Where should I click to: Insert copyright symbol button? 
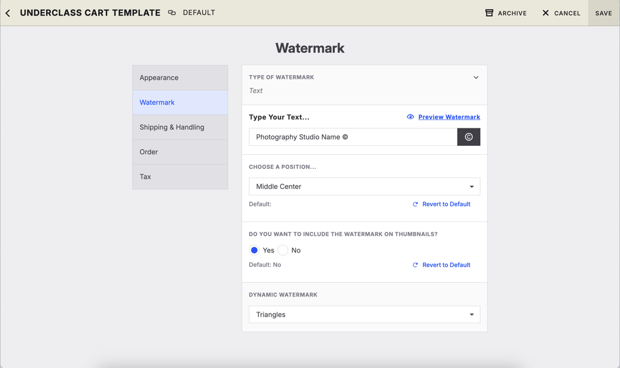click(469, 137)
